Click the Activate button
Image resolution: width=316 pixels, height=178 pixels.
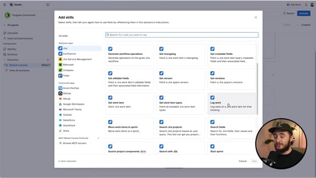point(304,13)
